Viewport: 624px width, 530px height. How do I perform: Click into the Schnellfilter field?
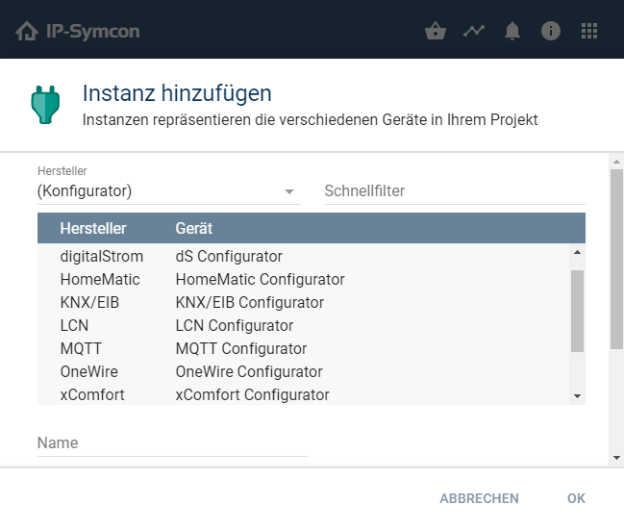454,191
